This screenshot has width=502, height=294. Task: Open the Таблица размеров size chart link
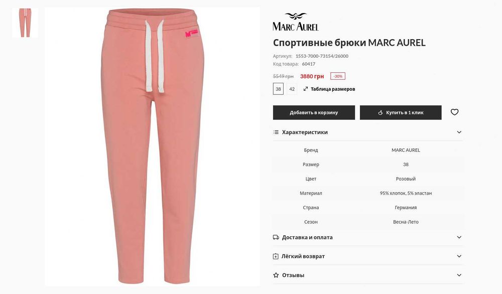[333, 89]
